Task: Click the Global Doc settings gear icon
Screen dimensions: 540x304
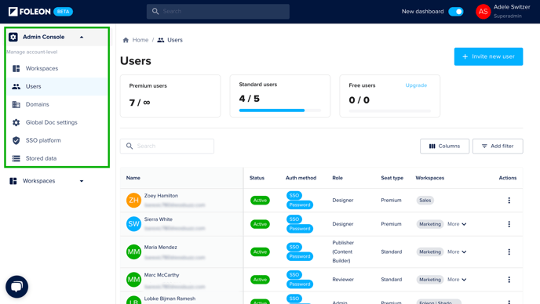Action: [x=16, y=122]
